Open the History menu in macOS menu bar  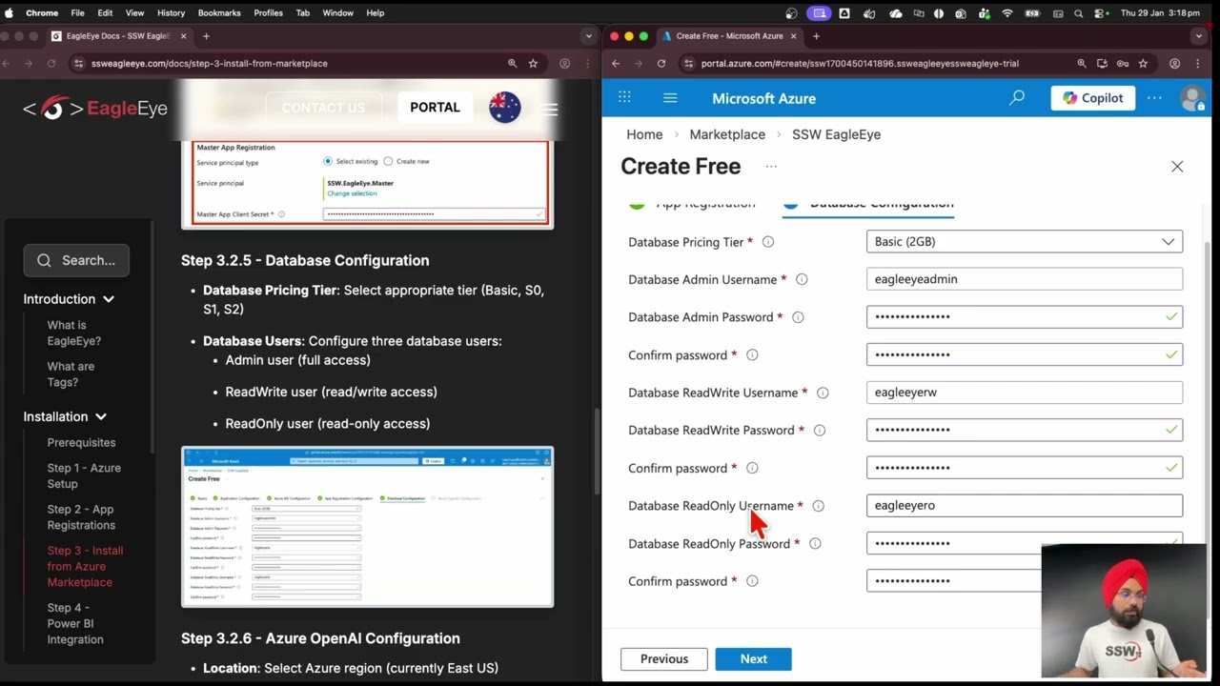point(171,12)
